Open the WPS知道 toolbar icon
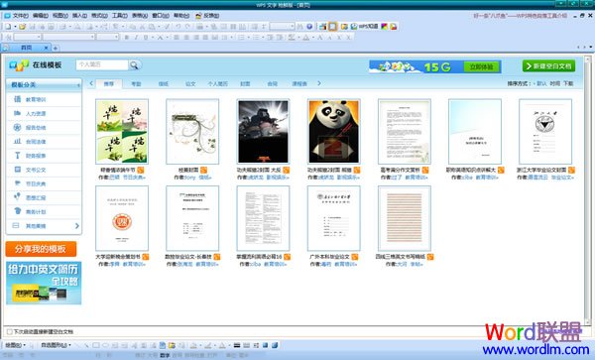Image resolution: width=595 pixels, height=360 pixels. (x=364, y=27)
